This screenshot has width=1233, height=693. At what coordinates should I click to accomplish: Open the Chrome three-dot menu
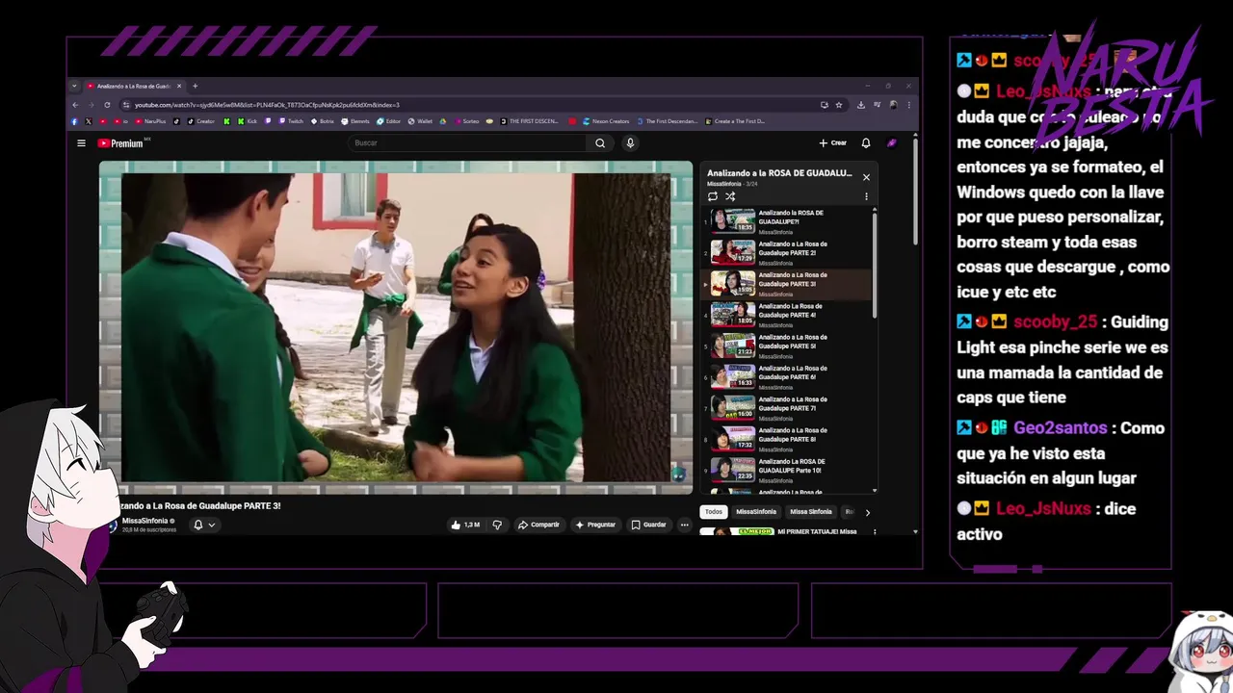coord(908,105)
